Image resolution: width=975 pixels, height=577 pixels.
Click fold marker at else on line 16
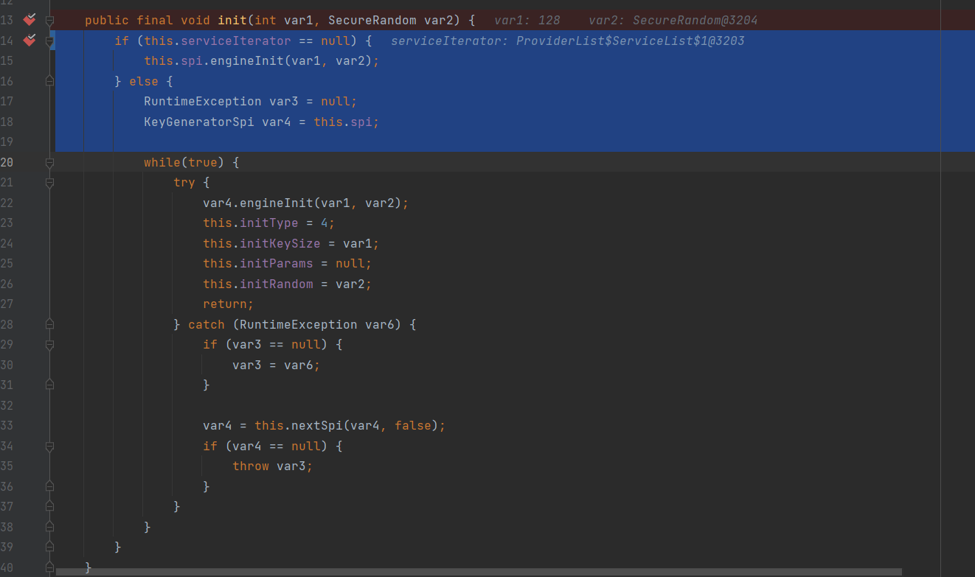pyautogui.click(x=49, y=81)
